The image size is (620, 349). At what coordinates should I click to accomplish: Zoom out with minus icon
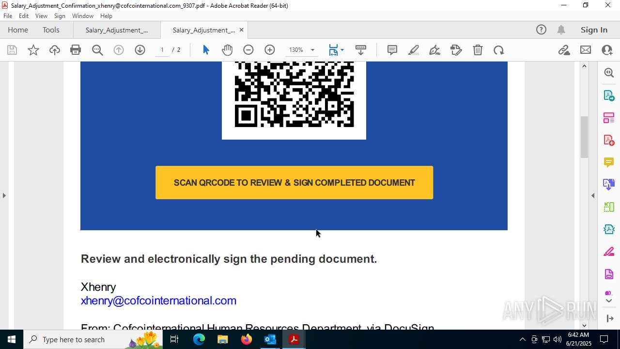coord(248,50)
